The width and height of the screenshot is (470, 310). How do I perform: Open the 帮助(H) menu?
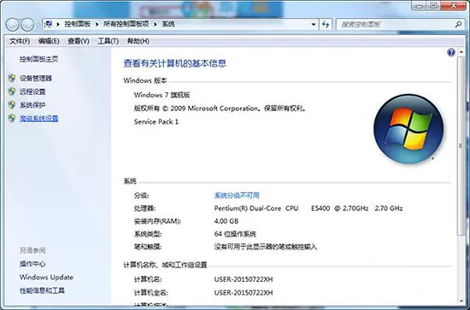pyautogui.click(x=138, y=41)
